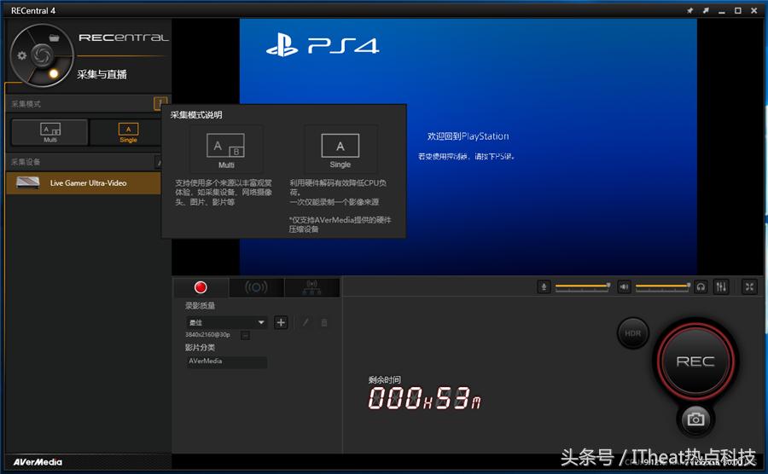Click small icon beside 3840x2160@30p
This screenshot has height=474, width=768.
pos(246,335)
